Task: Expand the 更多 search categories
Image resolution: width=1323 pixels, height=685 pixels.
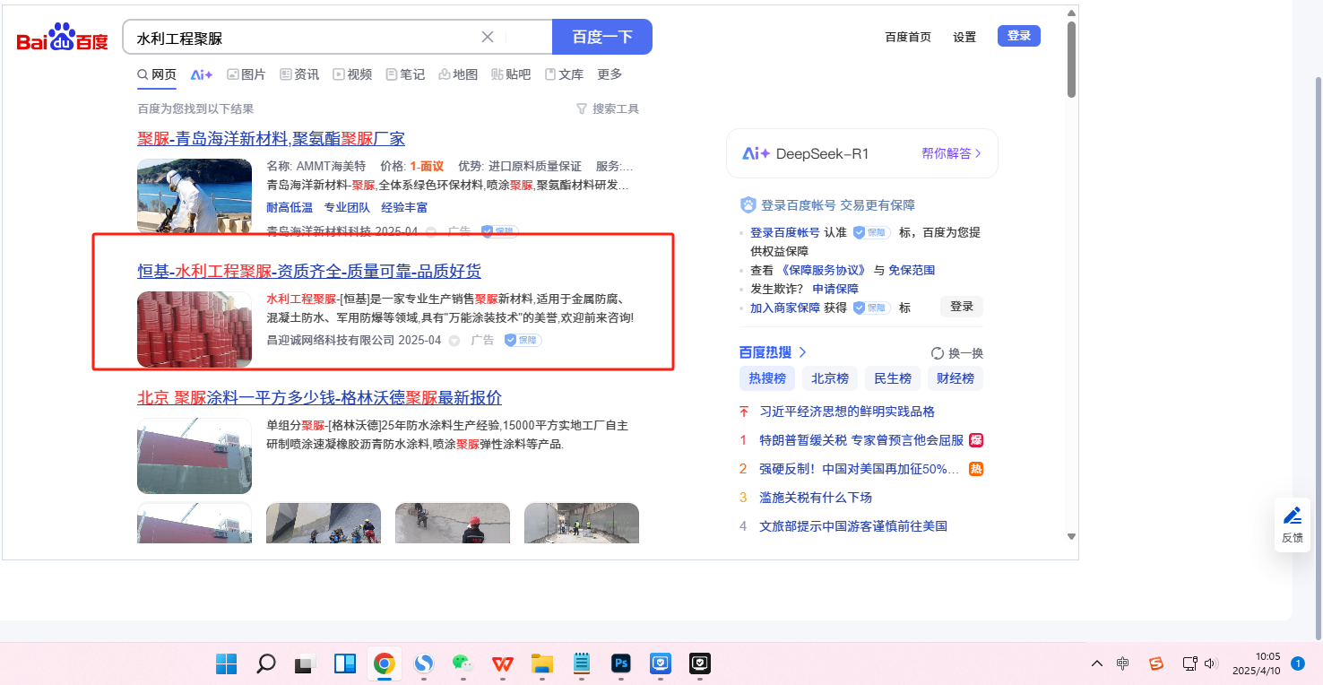Action: pyautogui.click(x=610, y=74)
